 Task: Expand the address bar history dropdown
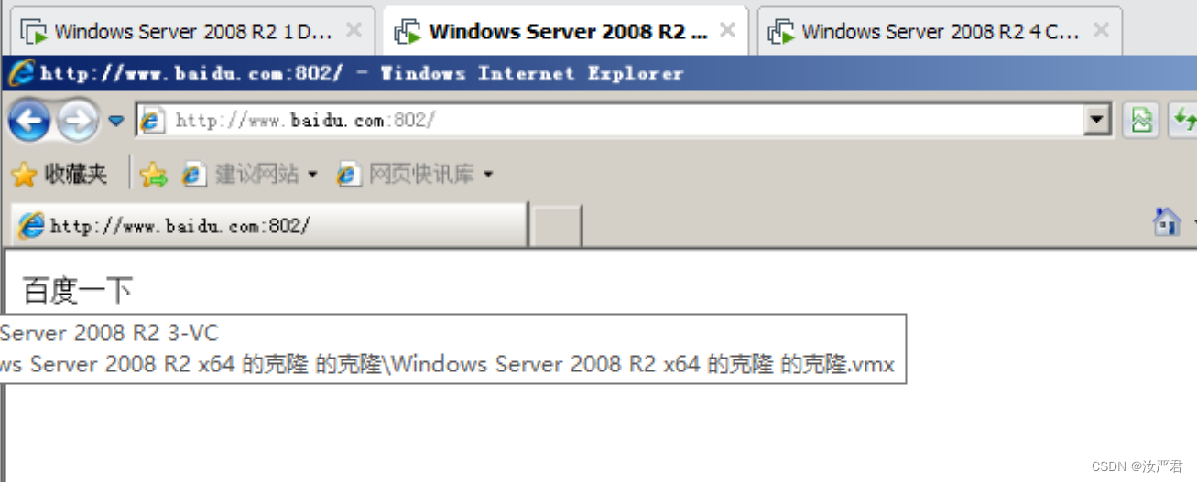(x=1097, y=120)
